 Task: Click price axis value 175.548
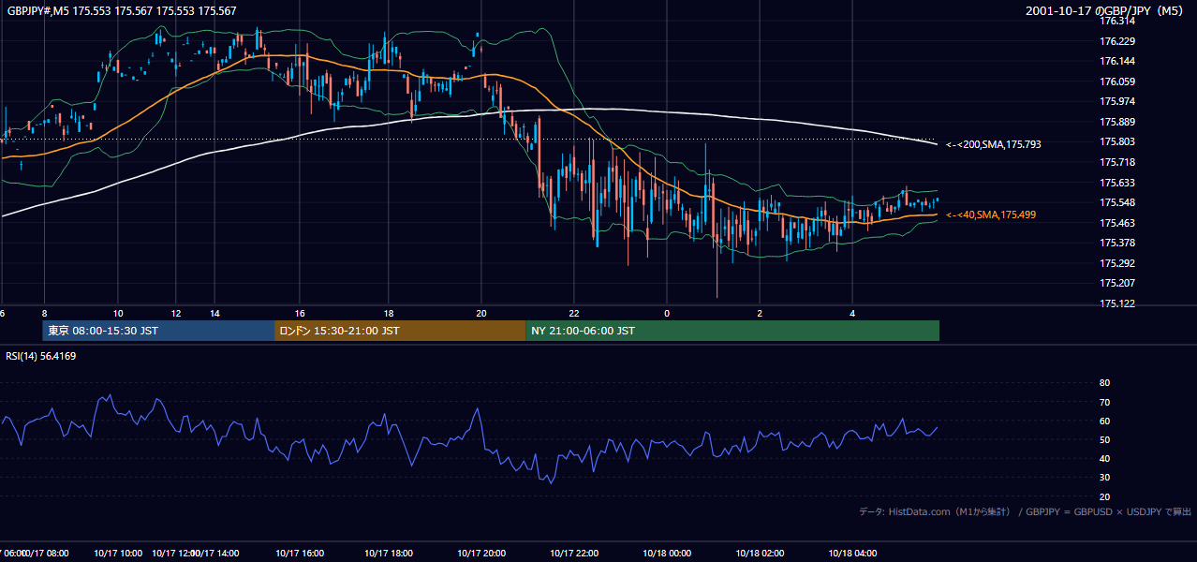point(1117,202)
